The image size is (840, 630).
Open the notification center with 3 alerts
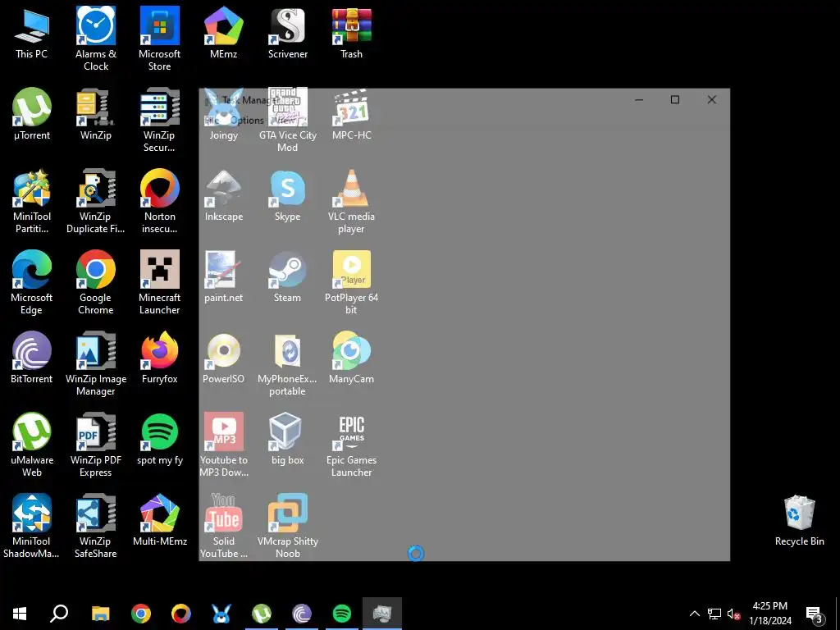point(815,614)
